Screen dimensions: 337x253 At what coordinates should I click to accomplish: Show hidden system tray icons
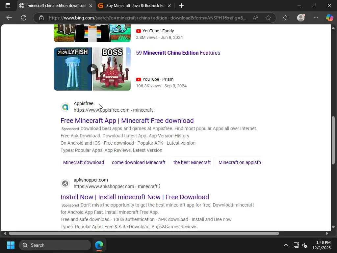click(286, 245)
